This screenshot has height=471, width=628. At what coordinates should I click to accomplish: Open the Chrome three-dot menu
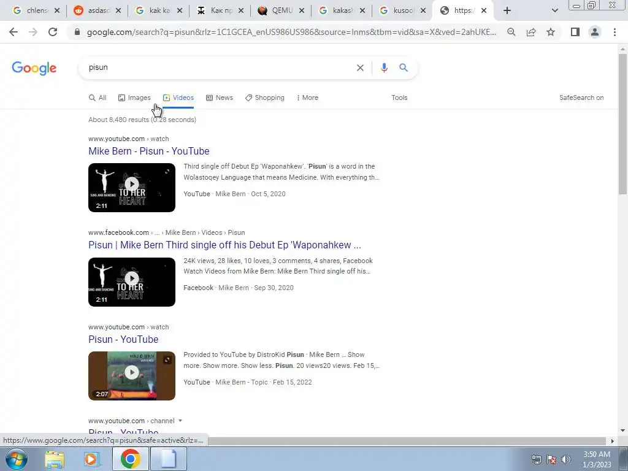tap(615, 32)
